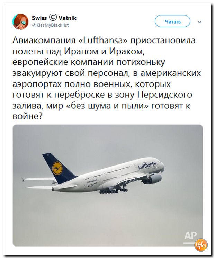
Task: Open the Swiss Vatnik display name
Action: pyautogui.click(x=54, y=18)
